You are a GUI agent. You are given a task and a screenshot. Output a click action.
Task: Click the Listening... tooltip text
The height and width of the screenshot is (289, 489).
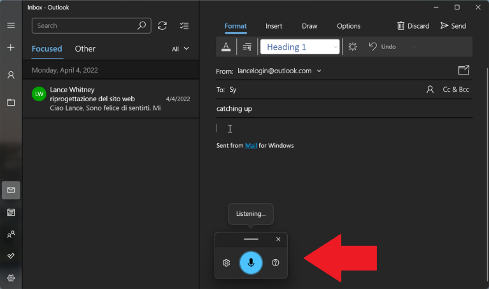tap(251, 214)
